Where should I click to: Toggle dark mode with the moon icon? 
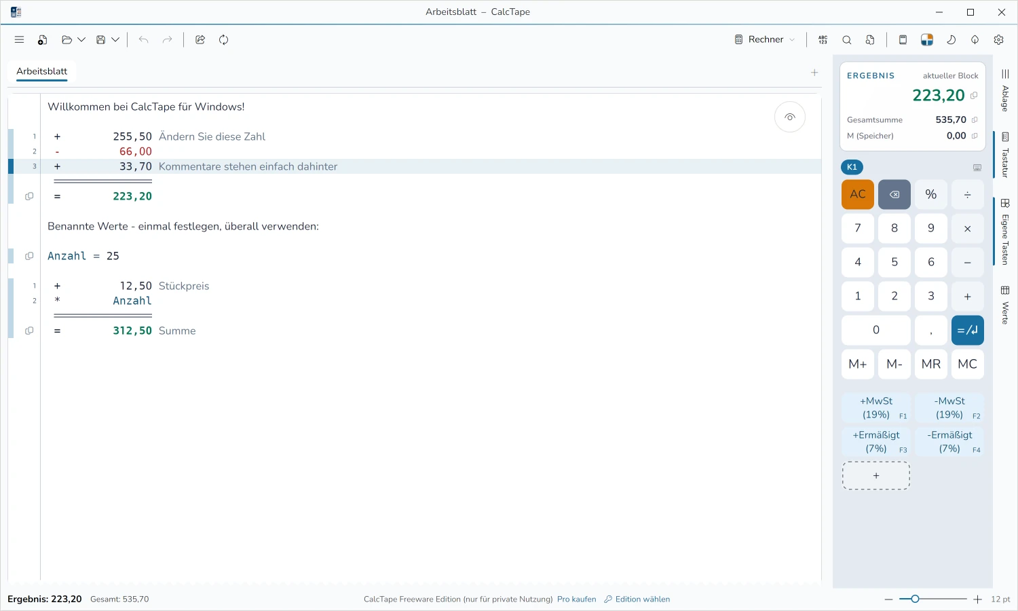click(951, 40)
